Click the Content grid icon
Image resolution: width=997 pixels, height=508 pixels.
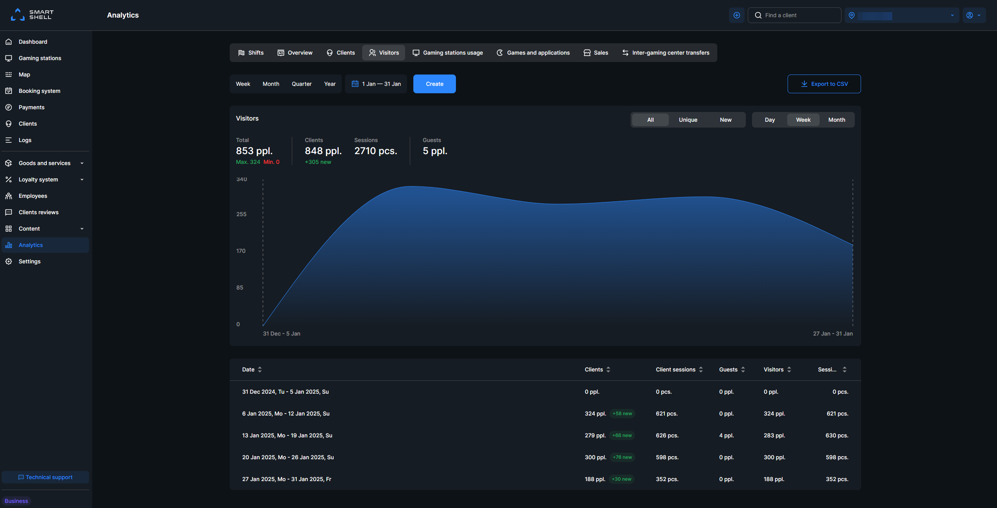9,229
